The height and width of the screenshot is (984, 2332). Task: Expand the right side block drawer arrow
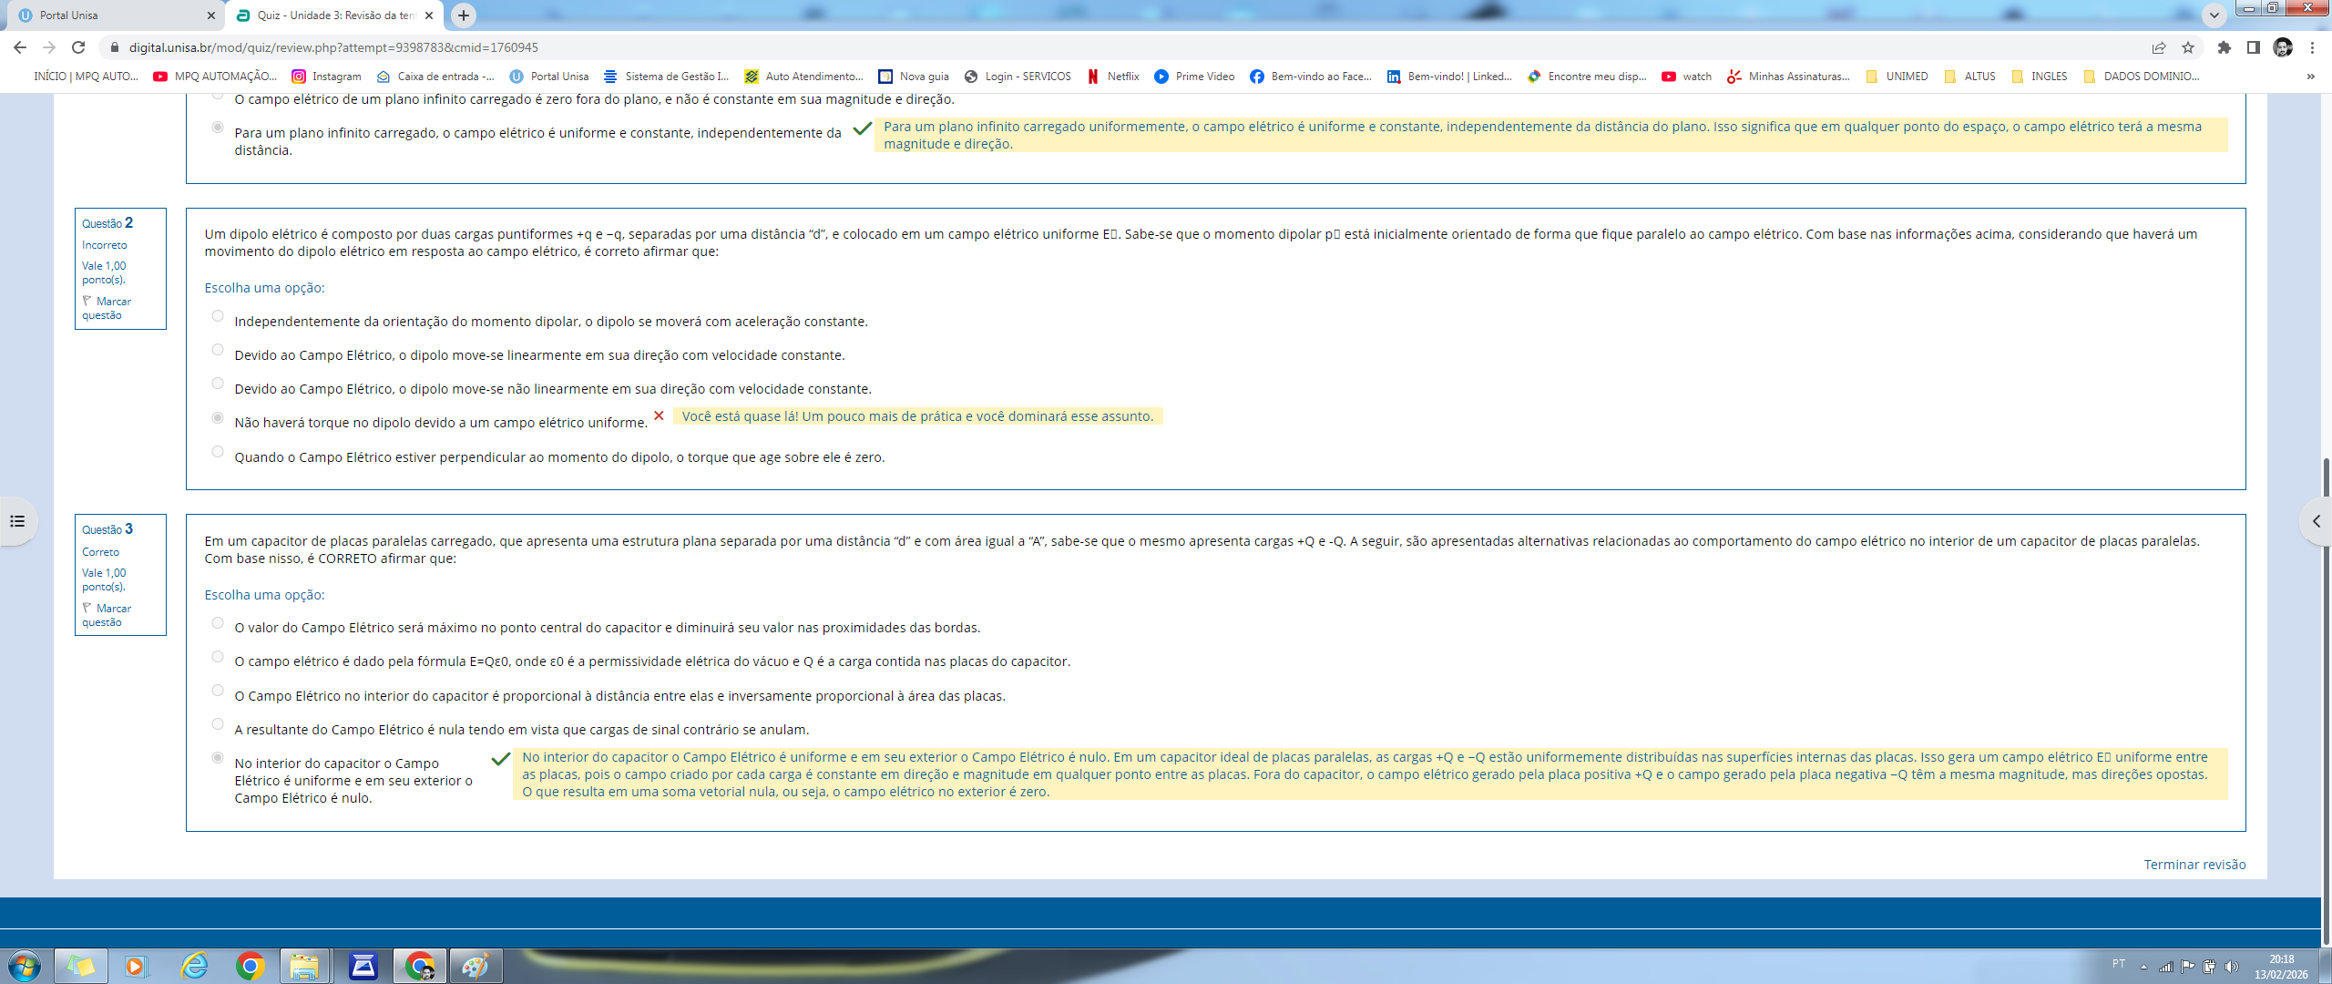click(x=2316, y=521)
